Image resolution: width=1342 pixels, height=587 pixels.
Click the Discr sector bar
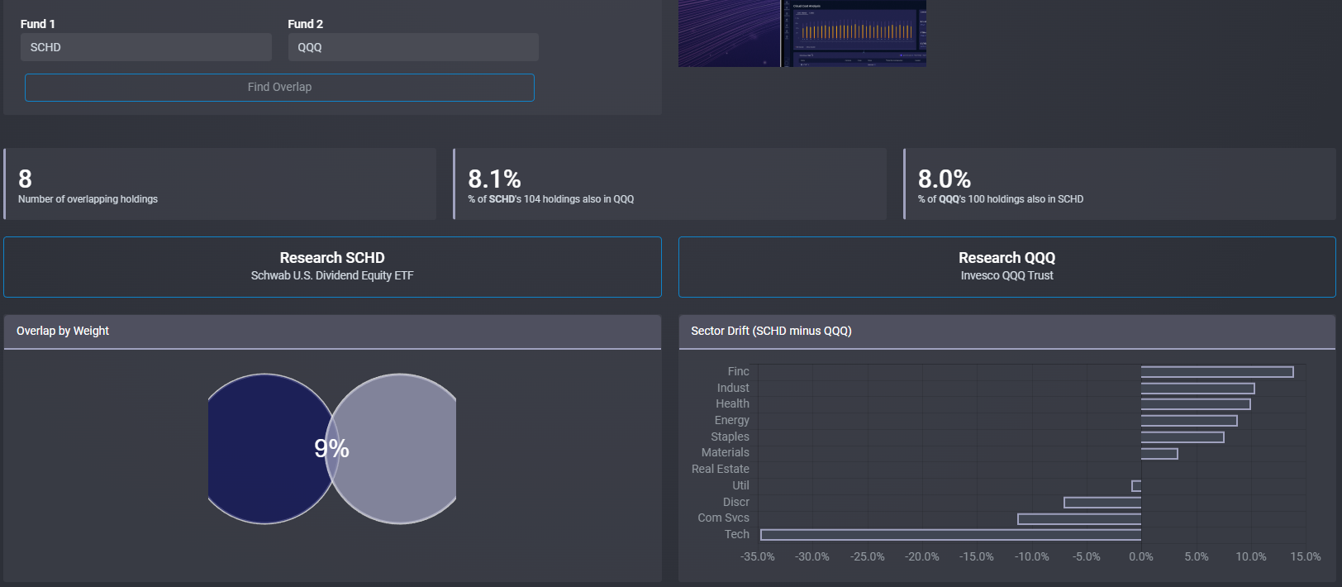pos(1102,503)
